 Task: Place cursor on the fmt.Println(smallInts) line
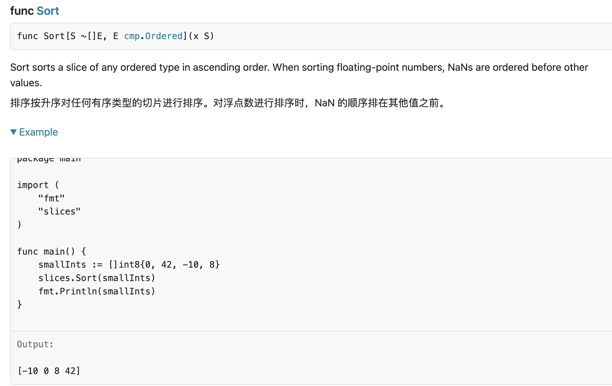click(97, 291)
